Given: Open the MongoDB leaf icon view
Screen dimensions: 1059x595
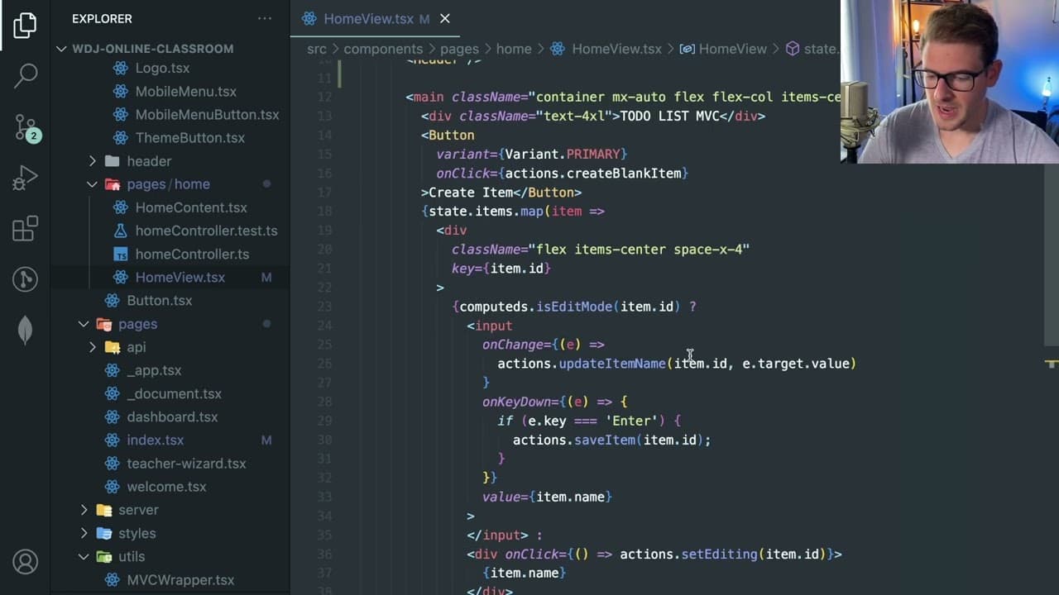Looking at the screenshot, I should pyautogui.click(x=25, y=331).
